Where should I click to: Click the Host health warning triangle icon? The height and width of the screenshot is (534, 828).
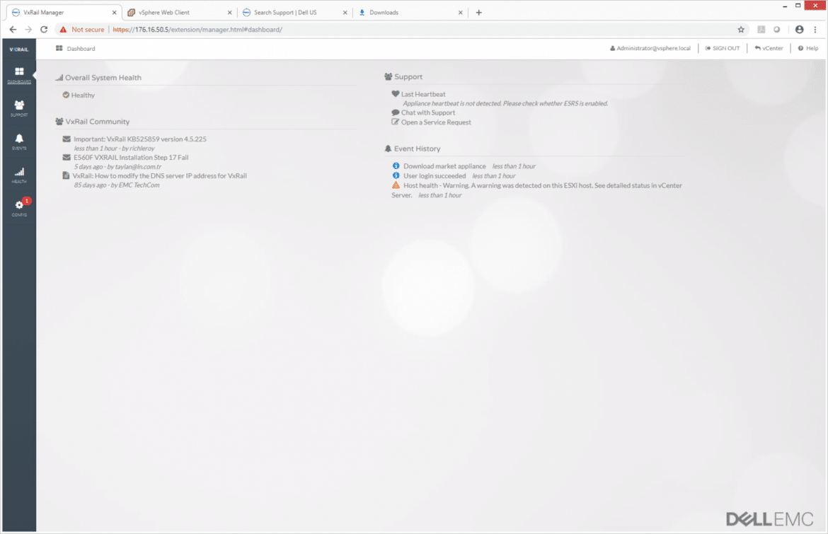point(396,185)
